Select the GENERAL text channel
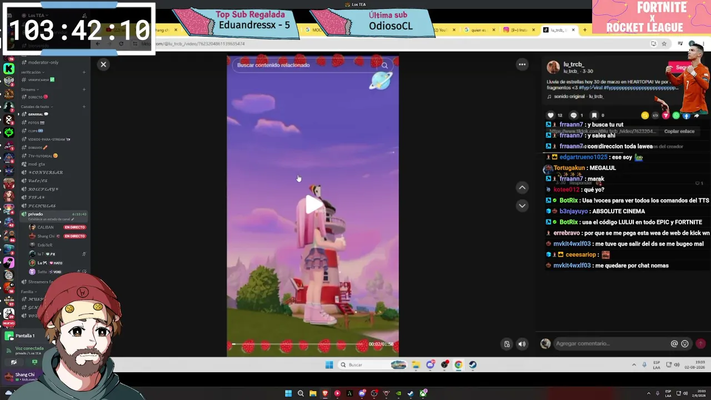The image size is (711, 400). click(x=38, y=114)
